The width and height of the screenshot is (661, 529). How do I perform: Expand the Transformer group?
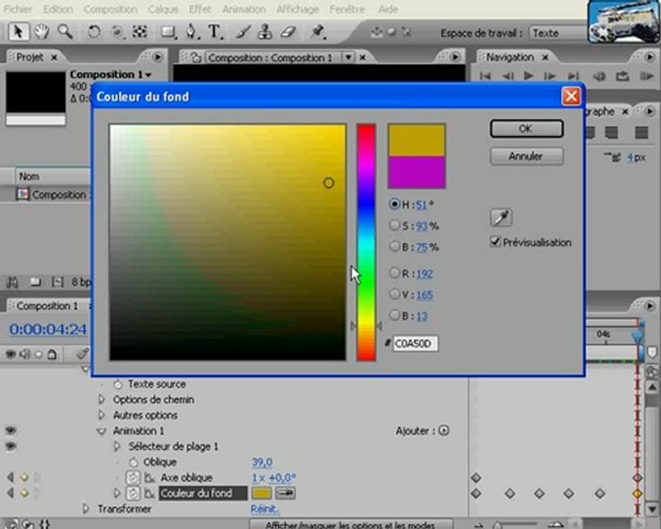coord(86,508)
